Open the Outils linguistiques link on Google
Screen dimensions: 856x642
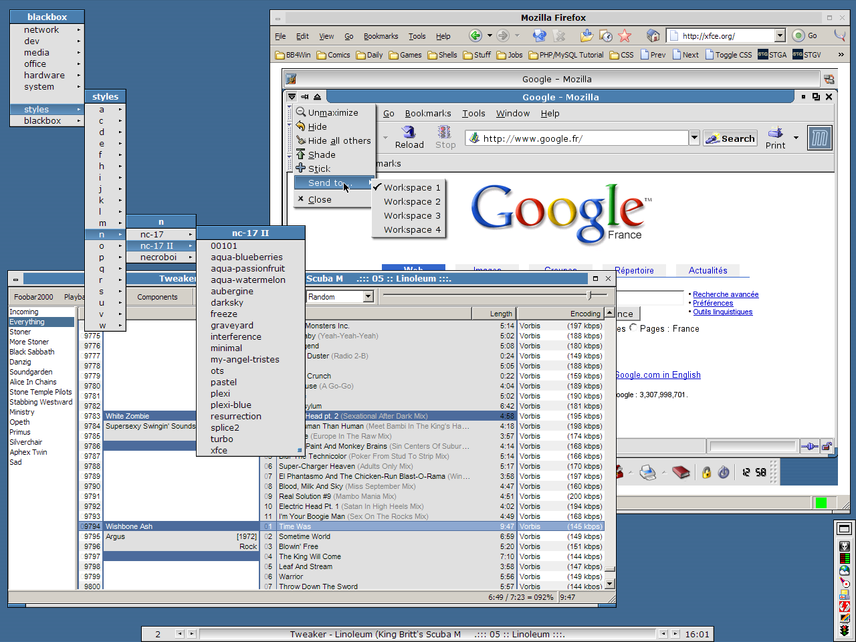723,312
